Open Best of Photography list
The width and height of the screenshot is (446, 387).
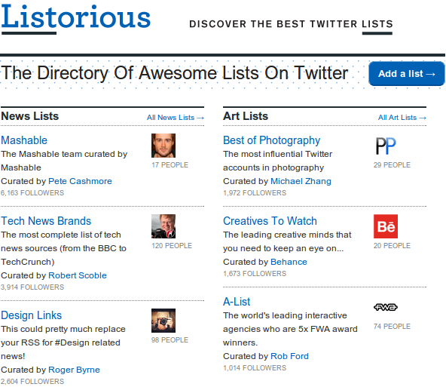[x=272, y=140]
